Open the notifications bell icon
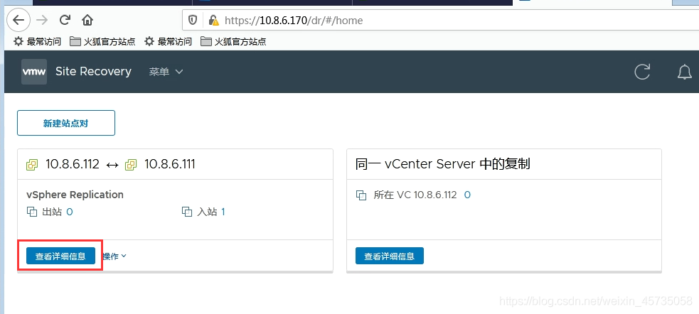The image size is (699, 314). click(684, 71)
